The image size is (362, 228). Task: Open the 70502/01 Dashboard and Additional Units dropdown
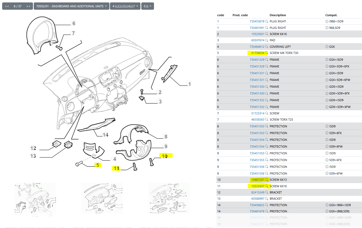coord(71,6)
